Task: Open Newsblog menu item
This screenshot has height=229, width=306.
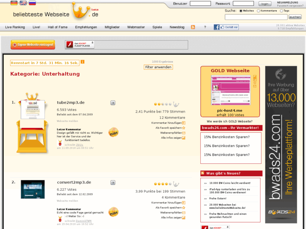Action: coord(177,27)
